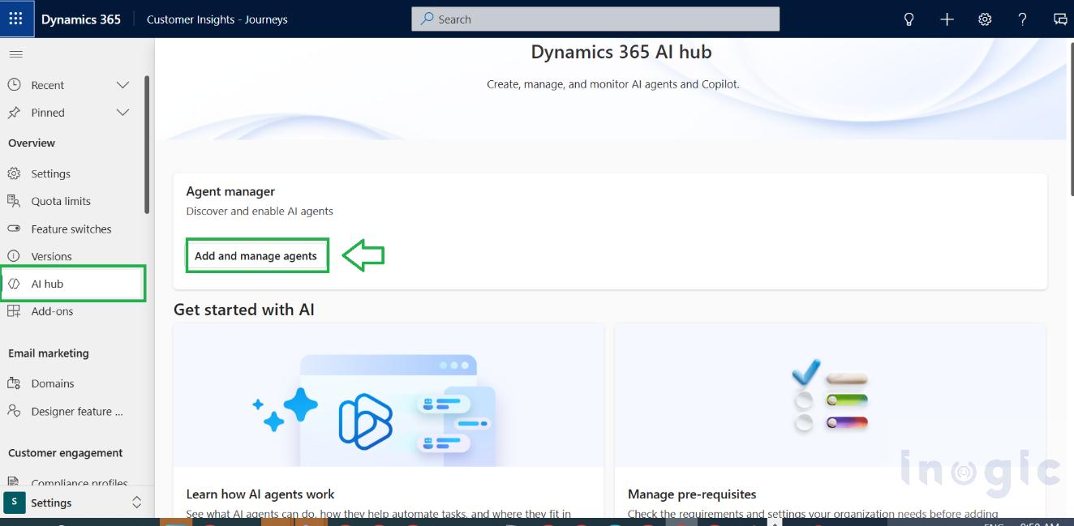Viewport: 1074px width, 526px height.
Task: Click the Pinned pin icon
Action: (x=14, y=112)
